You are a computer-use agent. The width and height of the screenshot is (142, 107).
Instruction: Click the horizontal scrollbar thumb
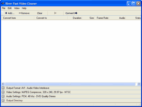[70, 84]
